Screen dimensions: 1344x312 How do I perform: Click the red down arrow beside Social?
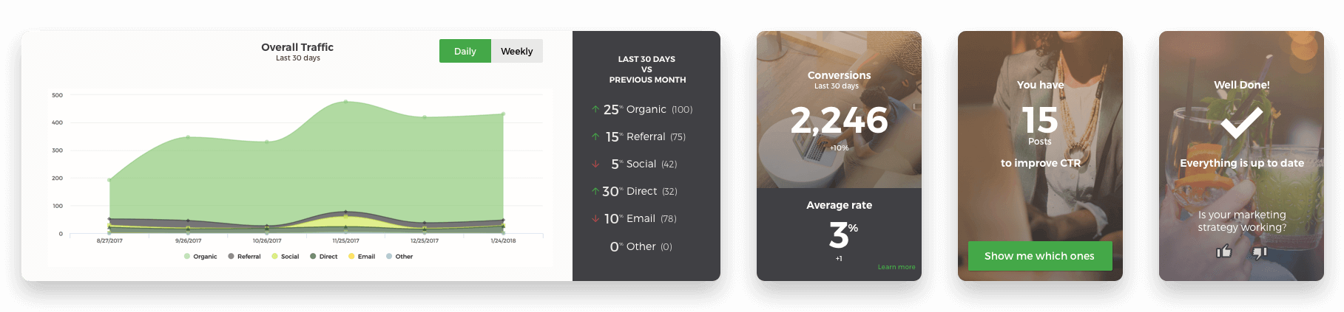point(595,164)
